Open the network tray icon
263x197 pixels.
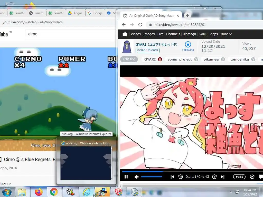[237, 192]
